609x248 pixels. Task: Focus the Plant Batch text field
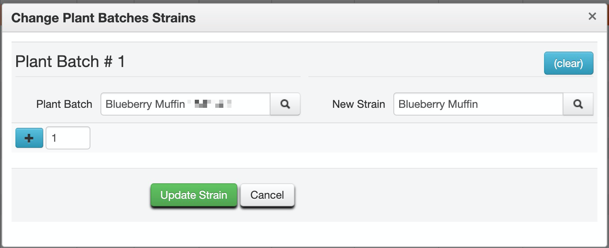(185, 104)
